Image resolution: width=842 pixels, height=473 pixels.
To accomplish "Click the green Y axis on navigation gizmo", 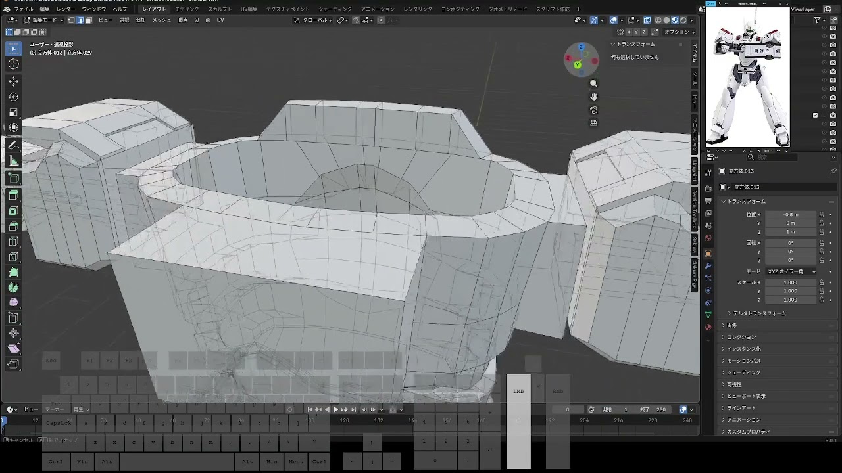I will (577, 64).
